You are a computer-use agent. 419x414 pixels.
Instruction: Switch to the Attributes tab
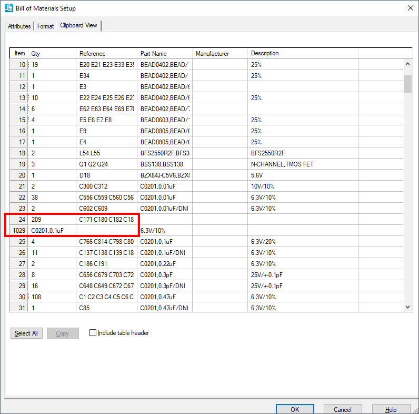pos(19,26)
